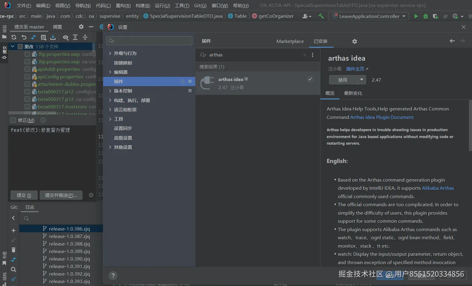Click the Show Diff icon in commit toolbar
The width and height of the screenshot is (472, 286).
click(33, 37)
